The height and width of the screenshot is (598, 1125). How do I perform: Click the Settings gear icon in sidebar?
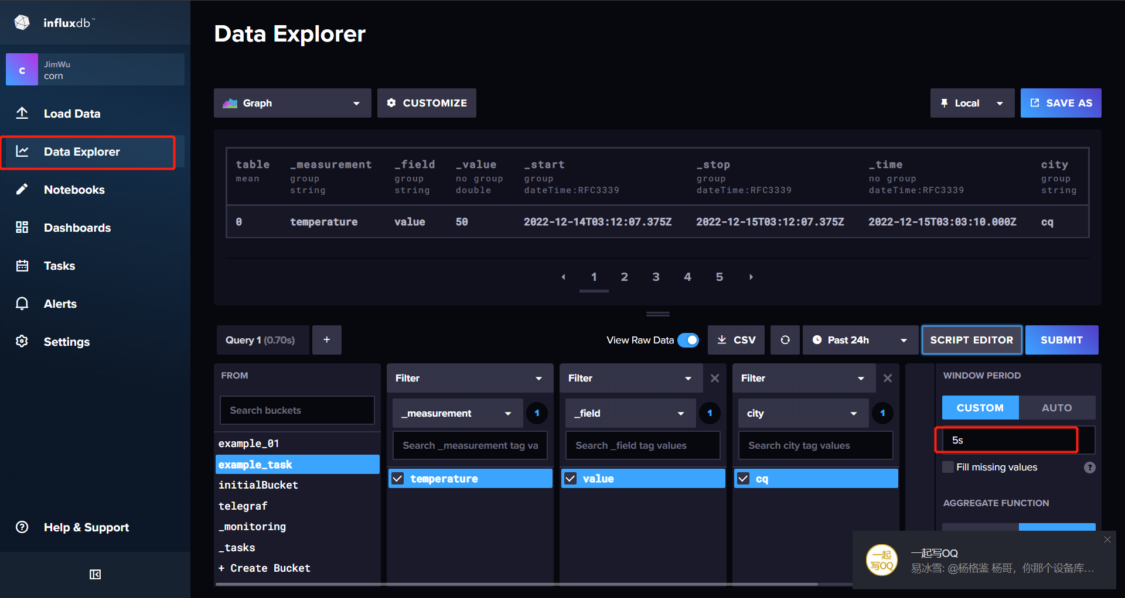tap(22, 341)
